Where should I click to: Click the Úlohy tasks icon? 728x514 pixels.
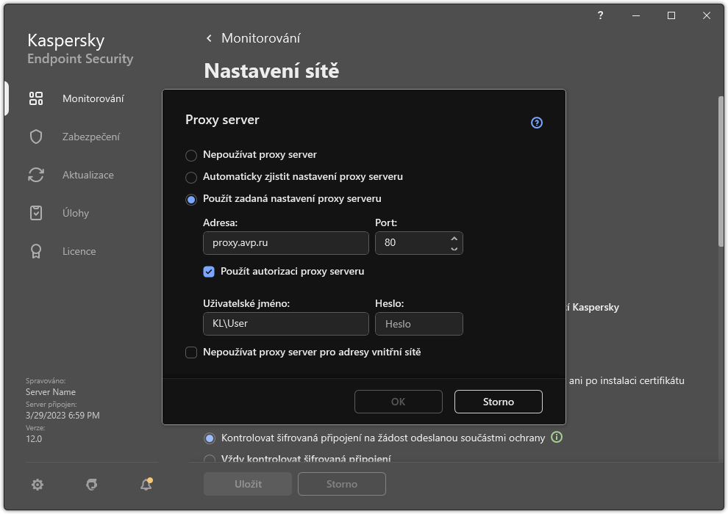click(35, 213)
